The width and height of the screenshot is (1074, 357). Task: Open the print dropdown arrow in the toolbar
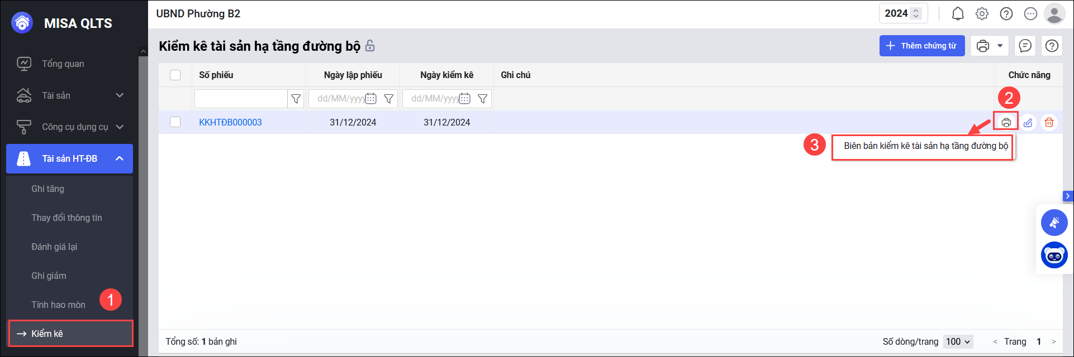point(1000,46)
